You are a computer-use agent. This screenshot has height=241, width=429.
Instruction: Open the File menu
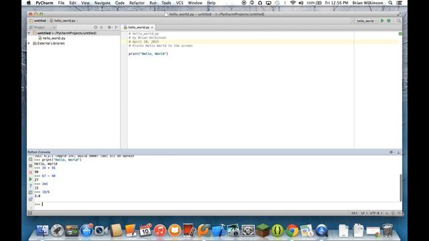click(61, 3)
